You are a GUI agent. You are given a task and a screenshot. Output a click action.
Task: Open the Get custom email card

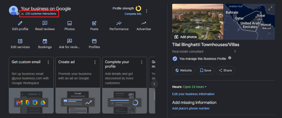(31, 85)
